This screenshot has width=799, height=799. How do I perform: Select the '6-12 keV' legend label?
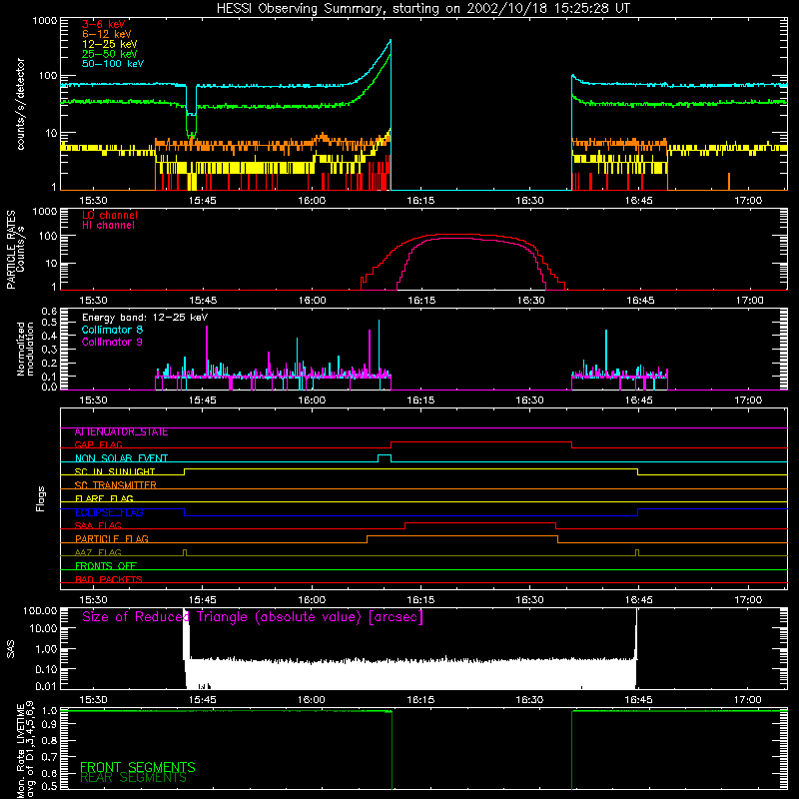(x=107, y=34)
